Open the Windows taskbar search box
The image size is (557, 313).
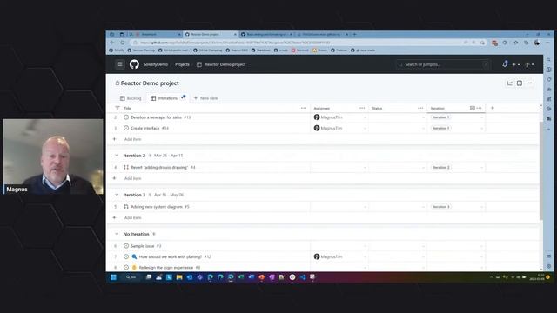(x=131, y=277)
